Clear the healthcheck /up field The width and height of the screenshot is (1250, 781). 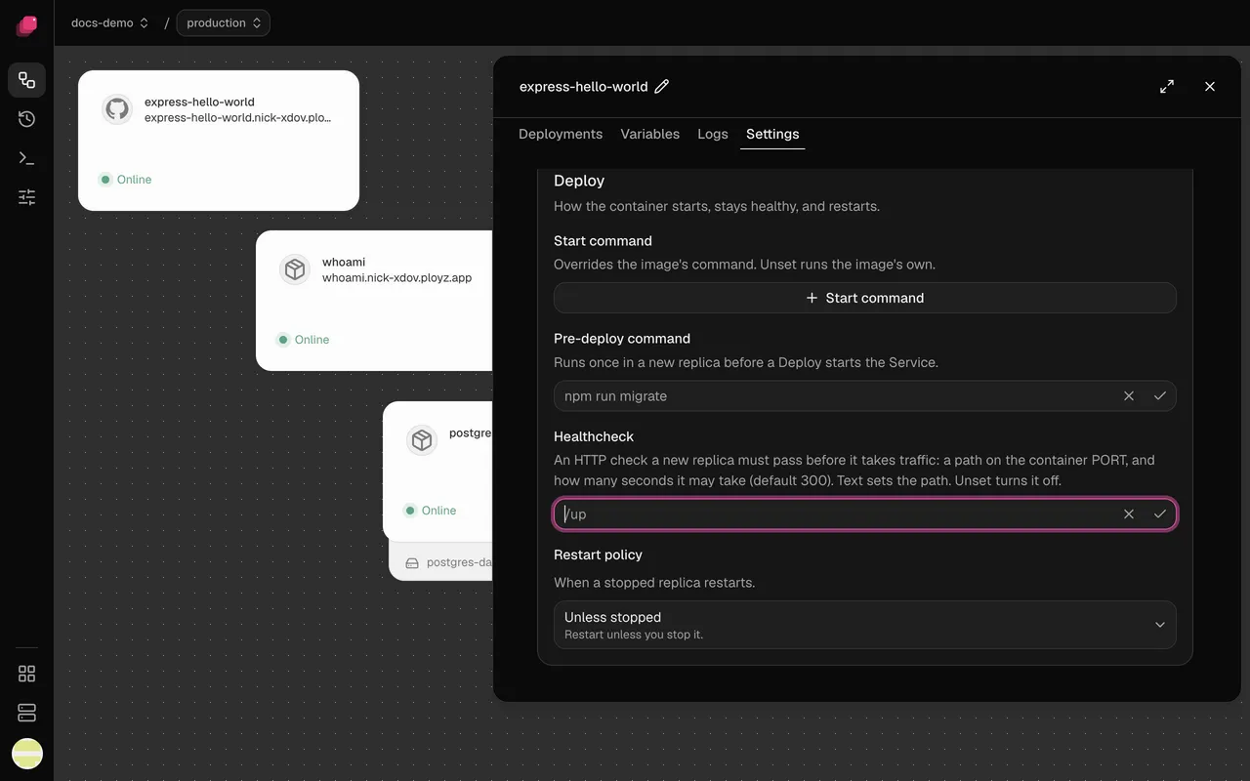[1129, 514]
